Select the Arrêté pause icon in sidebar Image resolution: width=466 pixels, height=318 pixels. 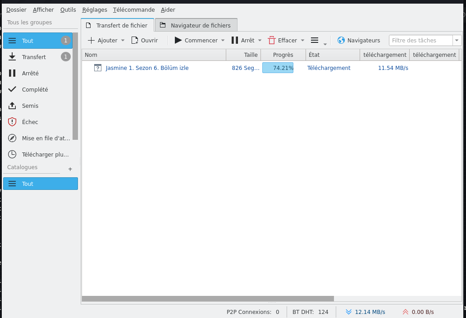(12, 73)
